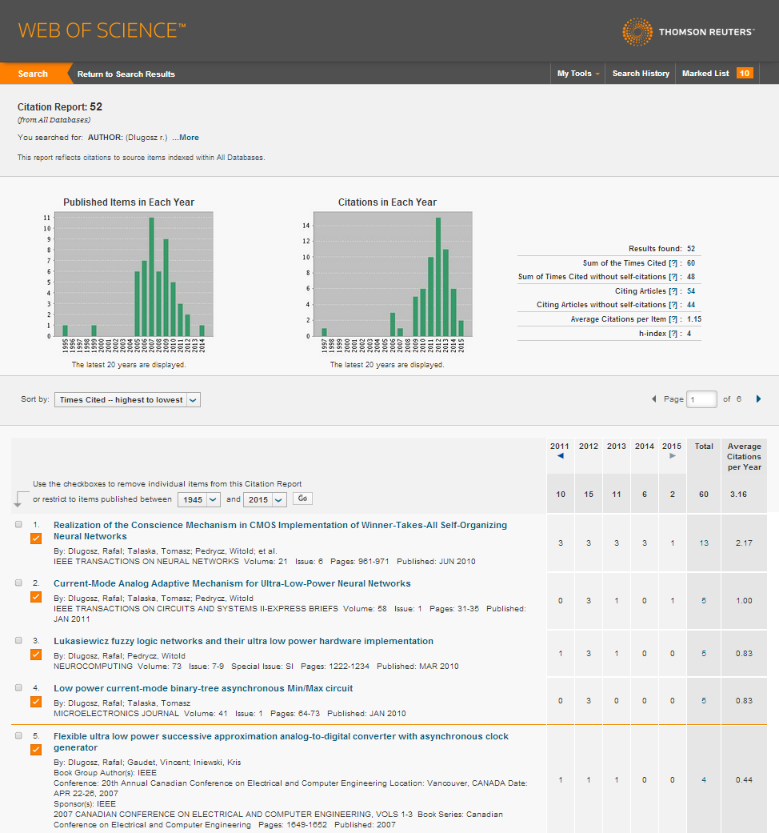Click the 2012 column header
The height and width of the screenshot is (833, 779).
click(589, 447)
